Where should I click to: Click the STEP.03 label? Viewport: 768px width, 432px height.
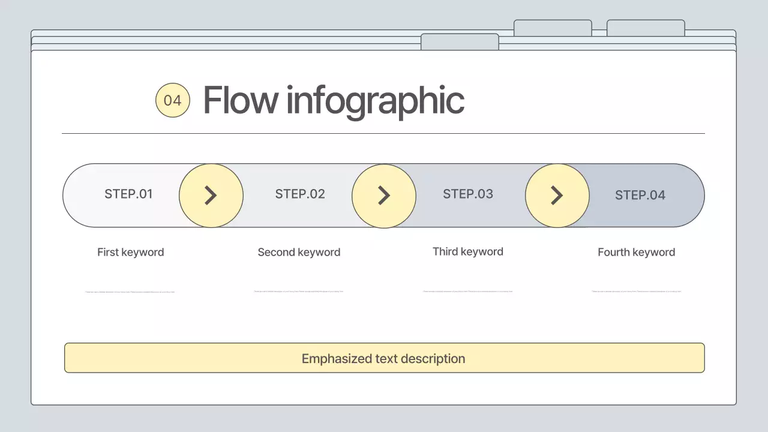click(468, 194)
